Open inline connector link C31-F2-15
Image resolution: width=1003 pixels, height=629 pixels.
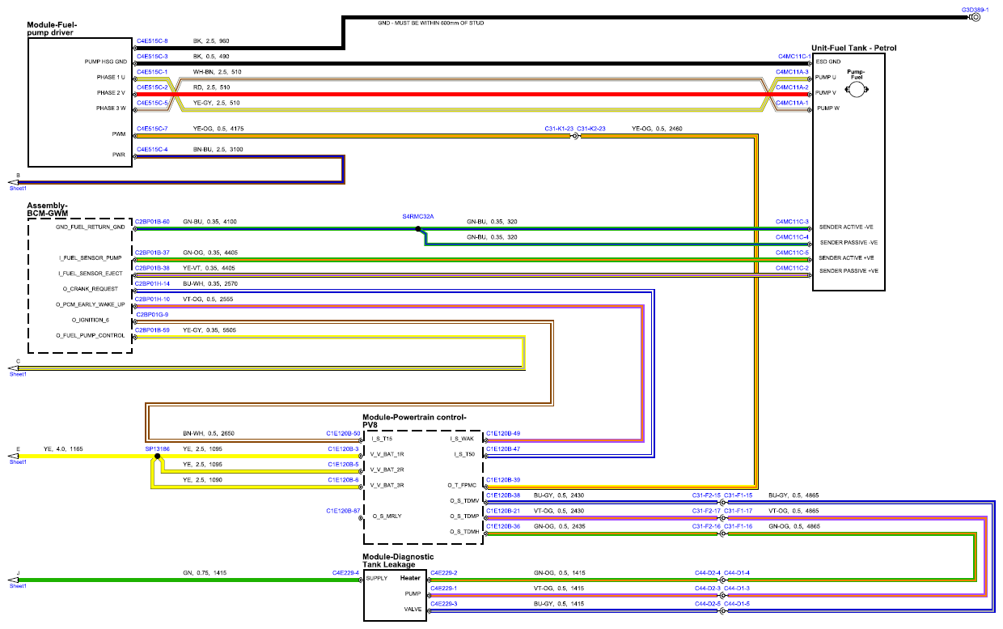(x=706, y=495)
